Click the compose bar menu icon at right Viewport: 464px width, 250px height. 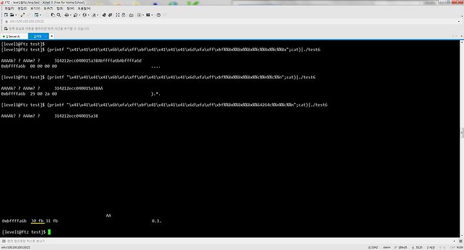pyautogui.click(x=461, y=241)
